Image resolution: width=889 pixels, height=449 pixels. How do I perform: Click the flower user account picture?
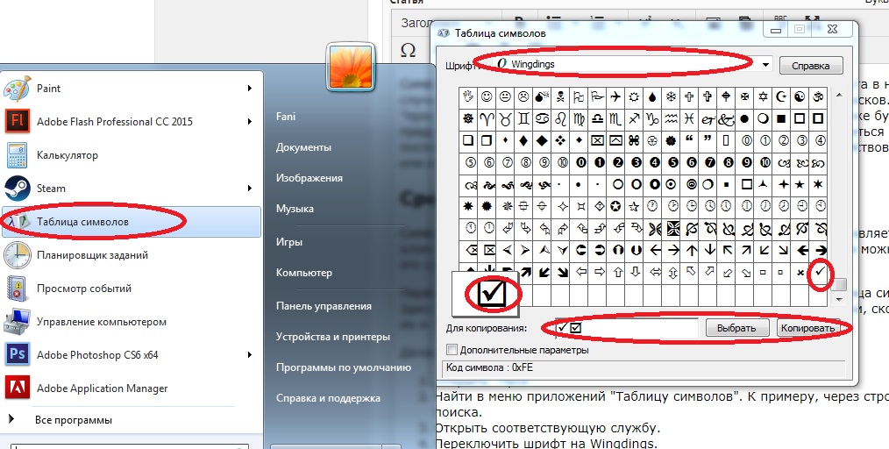tap(351, 67)
